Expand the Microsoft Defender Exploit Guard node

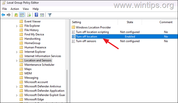pyautogui.click(x=17, y=95)
